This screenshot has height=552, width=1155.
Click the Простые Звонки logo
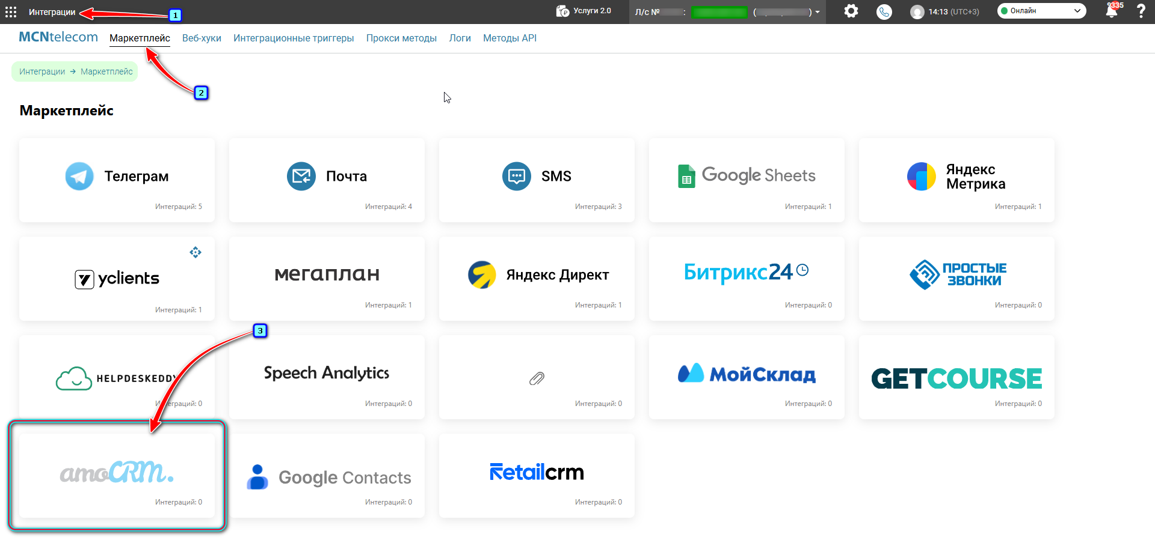point(957,274)
